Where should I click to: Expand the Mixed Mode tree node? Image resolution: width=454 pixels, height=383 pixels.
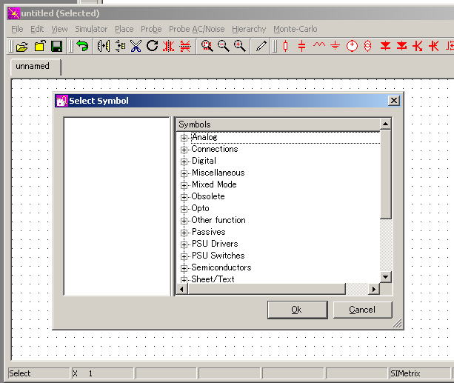(x=184, y=185)
